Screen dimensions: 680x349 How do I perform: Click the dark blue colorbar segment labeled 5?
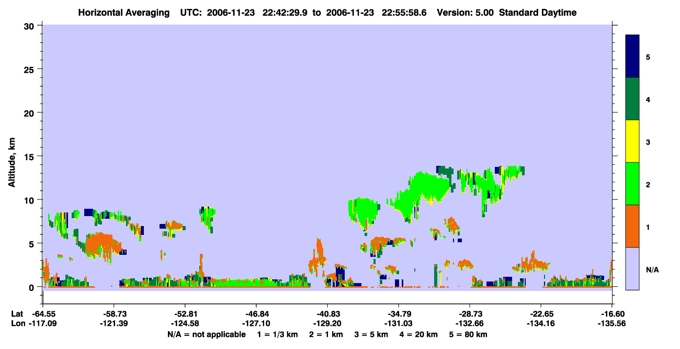(632, 57)
